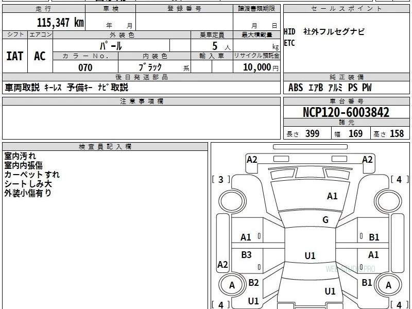Select the recycle deposit amount 10,000円
Screen dimensions: 412x309
(261, 67)
